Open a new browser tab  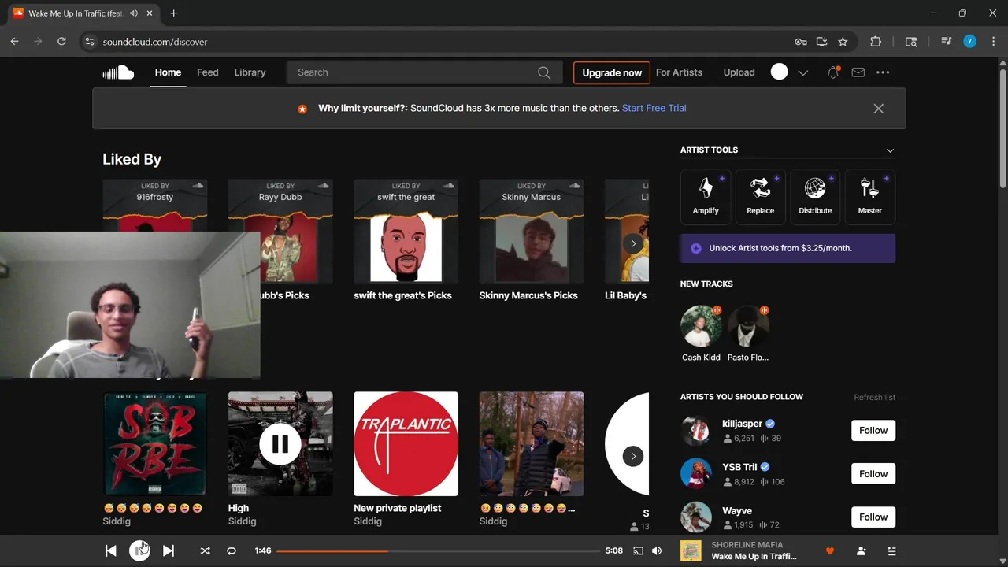[173, 13]
